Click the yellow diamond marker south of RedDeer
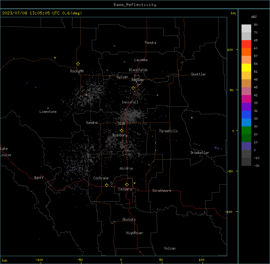270x264 pixels. click(x=133, y=88)
